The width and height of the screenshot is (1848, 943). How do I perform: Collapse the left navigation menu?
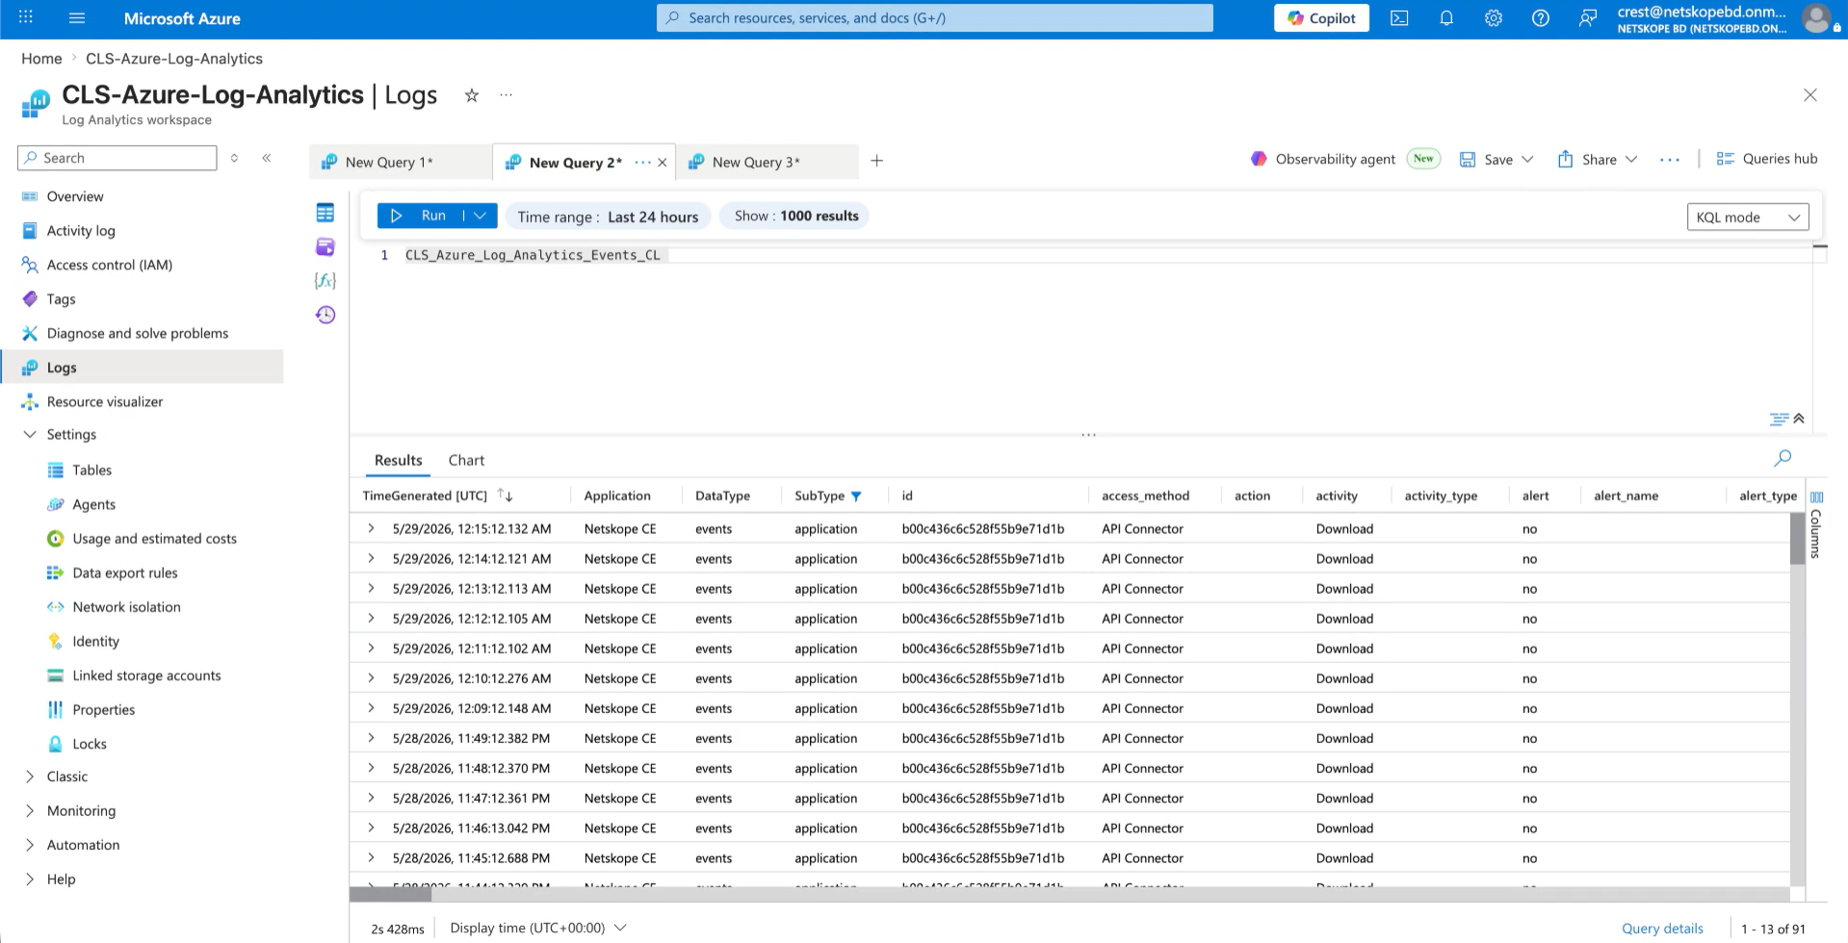pyautogui.click(x=267, y=158)
